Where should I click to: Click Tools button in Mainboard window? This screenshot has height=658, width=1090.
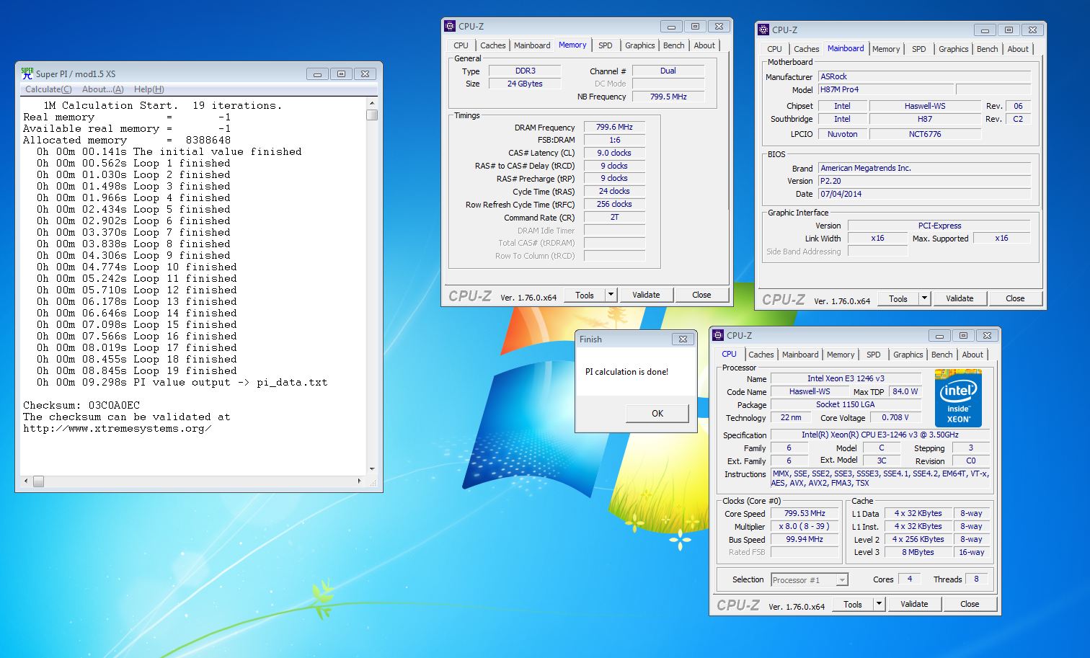[898, 298]
